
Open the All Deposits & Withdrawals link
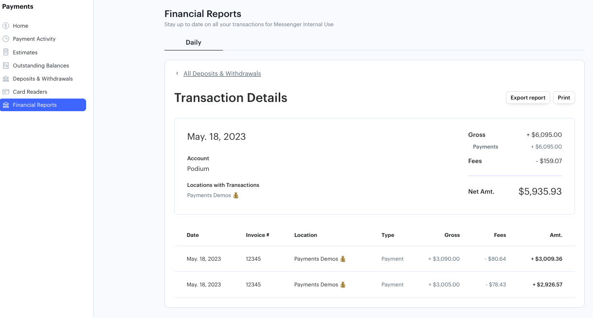(222, 73)
